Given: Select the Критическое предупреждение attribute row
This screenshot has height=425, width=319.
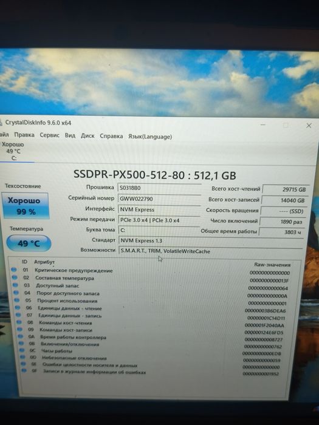Looking at the screenshot, I should (151, 271).
